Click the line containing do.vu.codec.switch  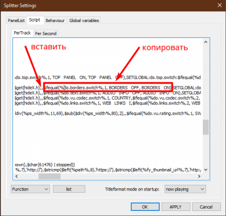pyautogui.click(x=108, y=98)
